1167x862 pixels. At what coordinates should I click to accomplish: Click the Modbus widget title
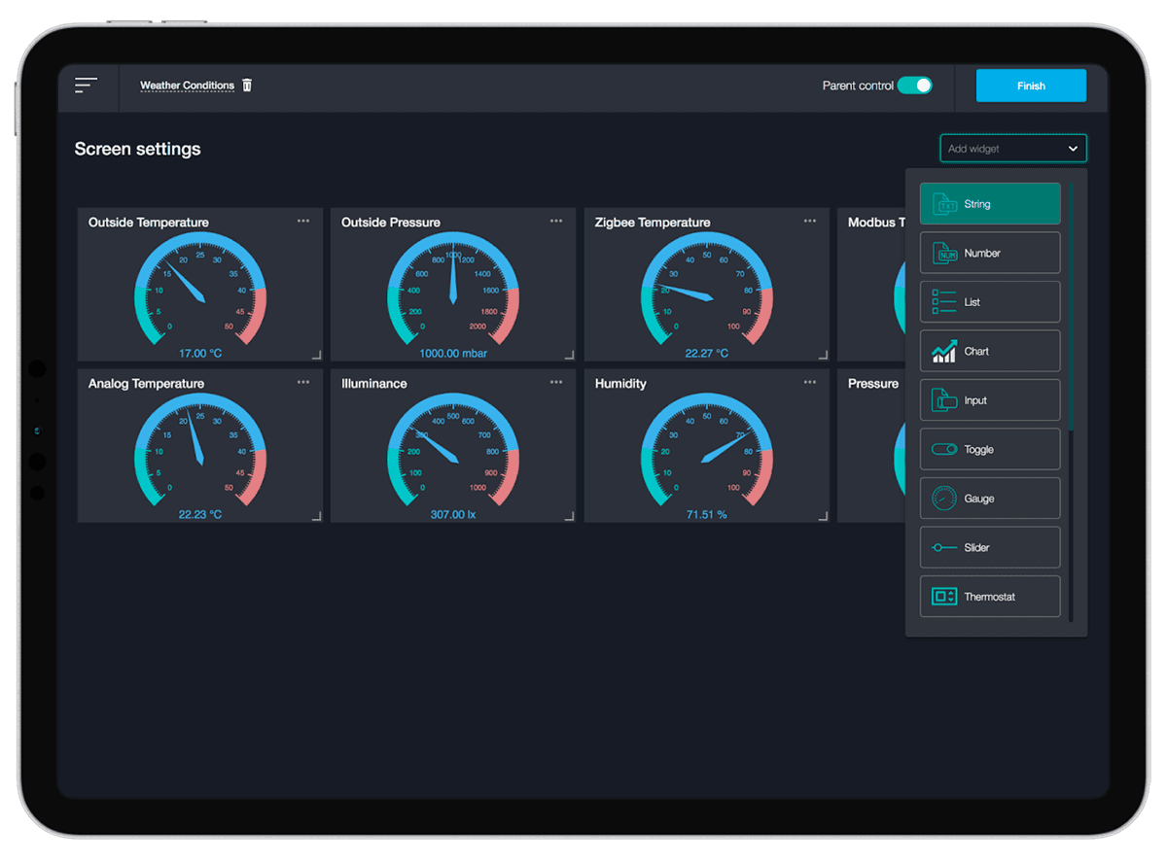pos(876,223)
